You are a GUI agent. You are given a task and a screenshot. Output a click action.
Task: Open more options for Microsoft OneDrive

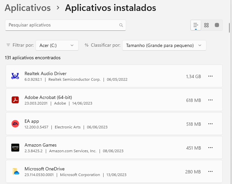pos(210,171)
